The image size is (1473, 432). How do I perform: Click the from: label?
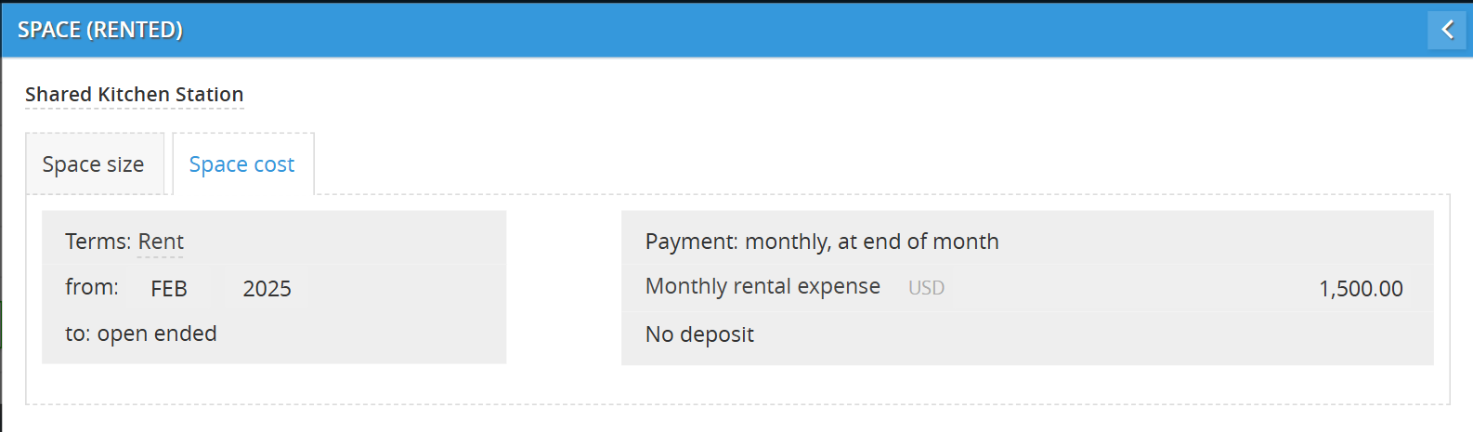92,287
